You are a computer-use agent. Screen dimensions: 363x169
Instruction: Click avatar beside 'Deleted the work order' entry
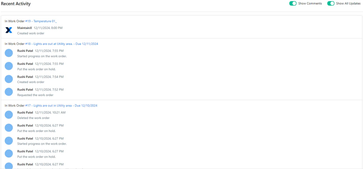9,115
